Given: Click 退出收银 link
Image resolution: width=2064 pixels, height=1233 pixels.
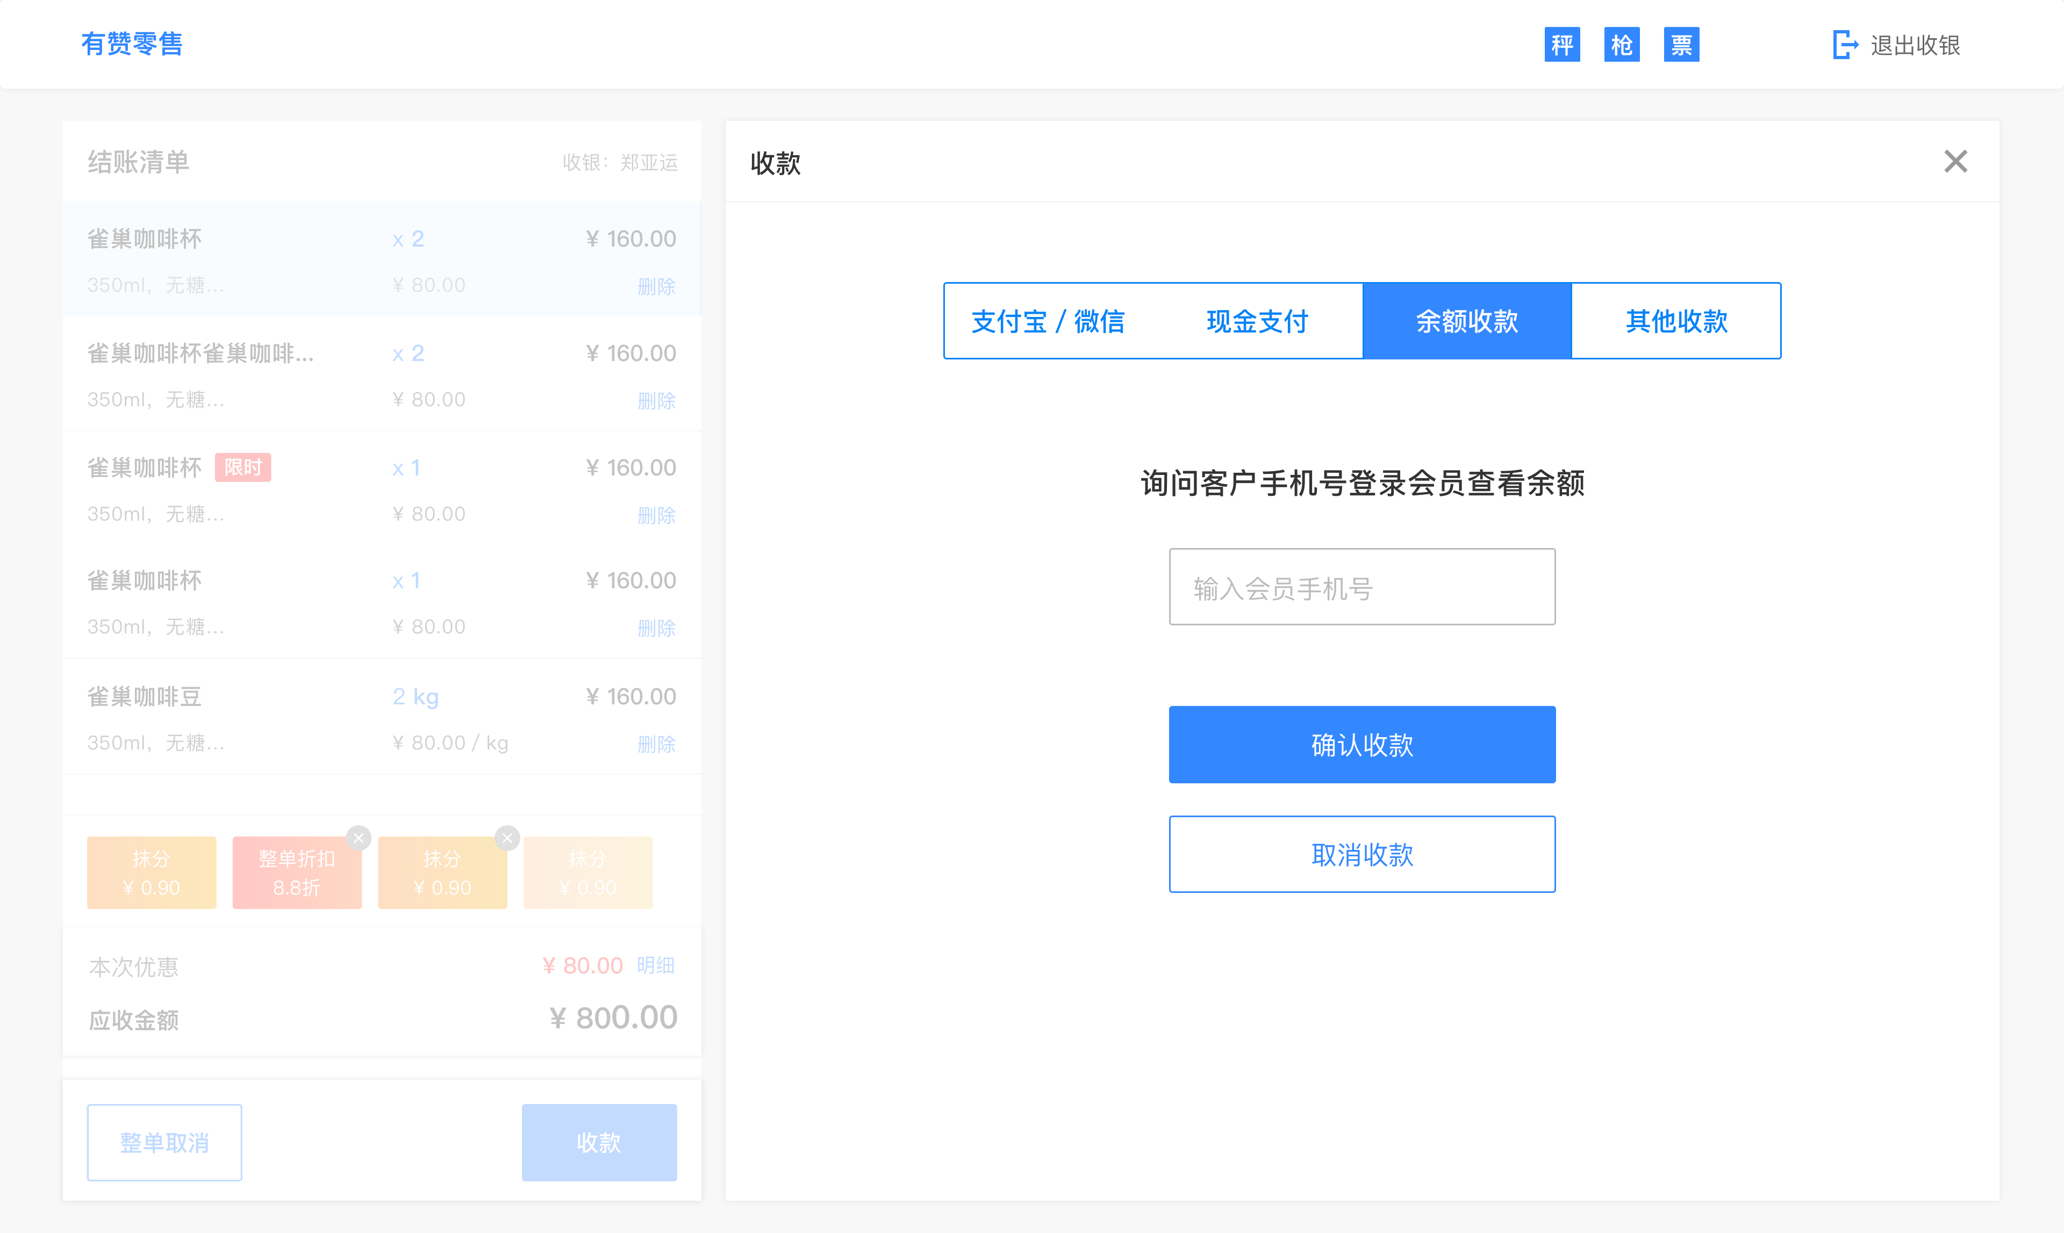Looking at the screenshot, I should [x=1915, y=45].
